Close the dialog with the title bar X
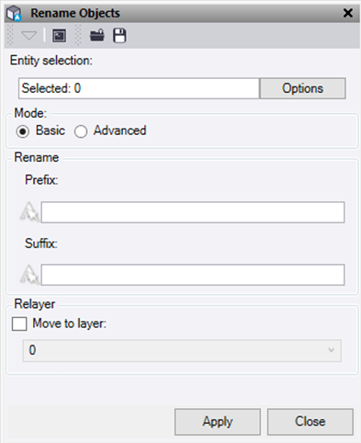This screenshot has height=443, width=361. click(348, 13)
